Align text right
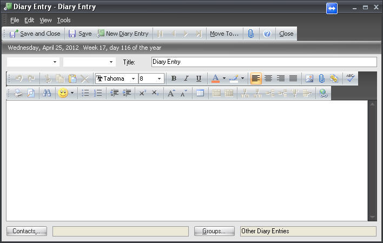Viewport: 383px width, 243px height. click(x=281, y=78)
